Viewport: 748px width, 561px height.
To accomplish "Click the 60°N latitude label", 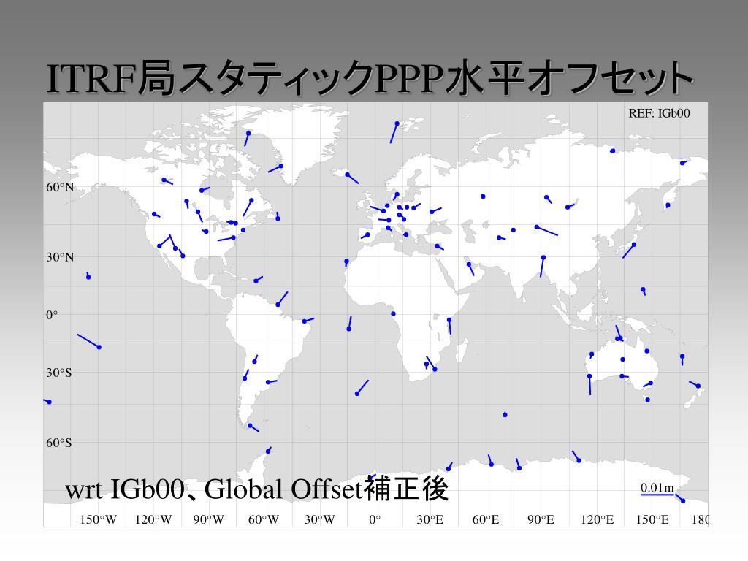I will [x=60, y=187].
